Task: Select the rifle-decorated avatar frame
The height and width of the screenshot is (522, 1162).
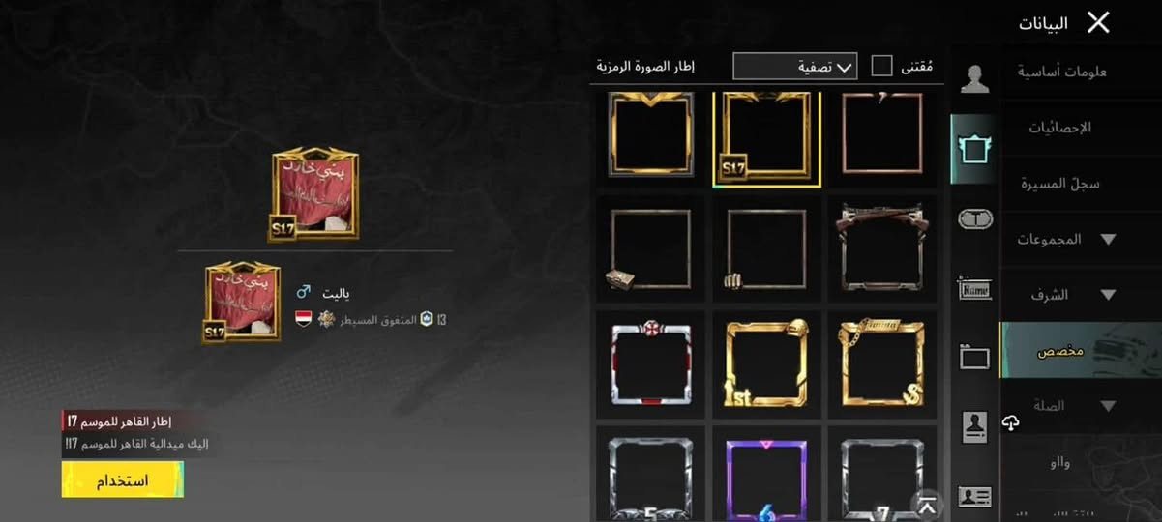Action: [881, 247]
